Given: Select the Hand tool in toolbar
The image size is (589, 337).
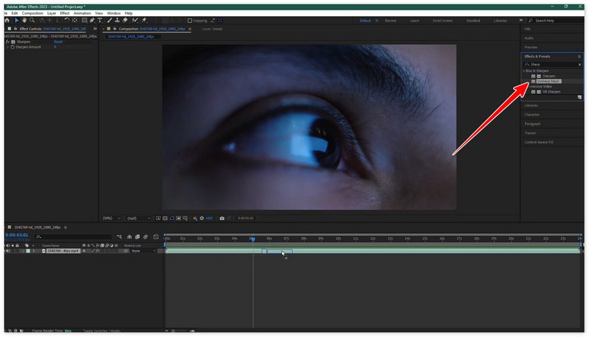Looking at the screenshot, I should tap(24, 21).
